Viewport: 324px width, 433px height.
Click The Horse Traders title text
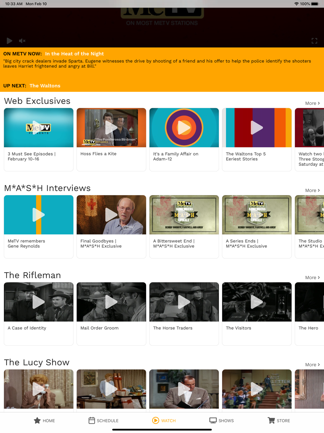click(x=173, y=328)
